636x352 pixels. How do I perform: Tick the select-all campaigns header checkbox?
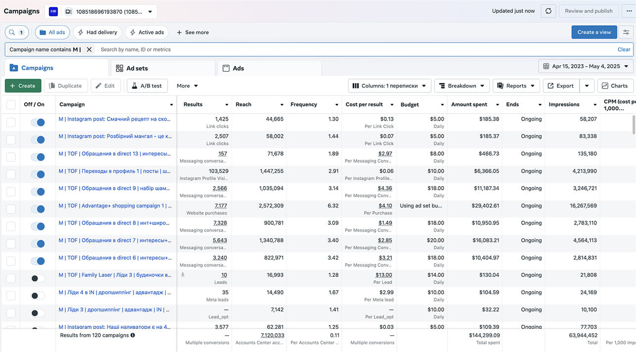pyautogui.click(x=11, y=104)
